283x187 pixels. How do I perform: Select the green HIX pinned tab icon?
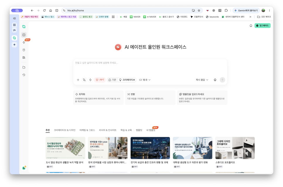(14, 38)
